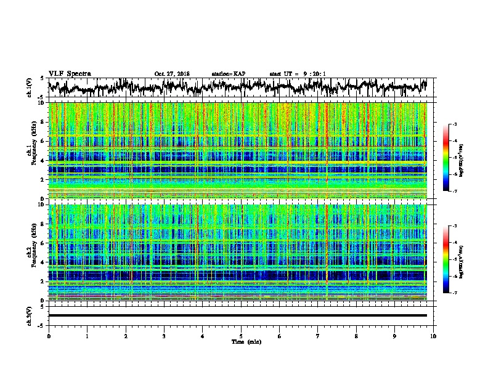488x377 pixels.
Task: Click time axis tick label "8"
Action: click(x=356, y=336)
